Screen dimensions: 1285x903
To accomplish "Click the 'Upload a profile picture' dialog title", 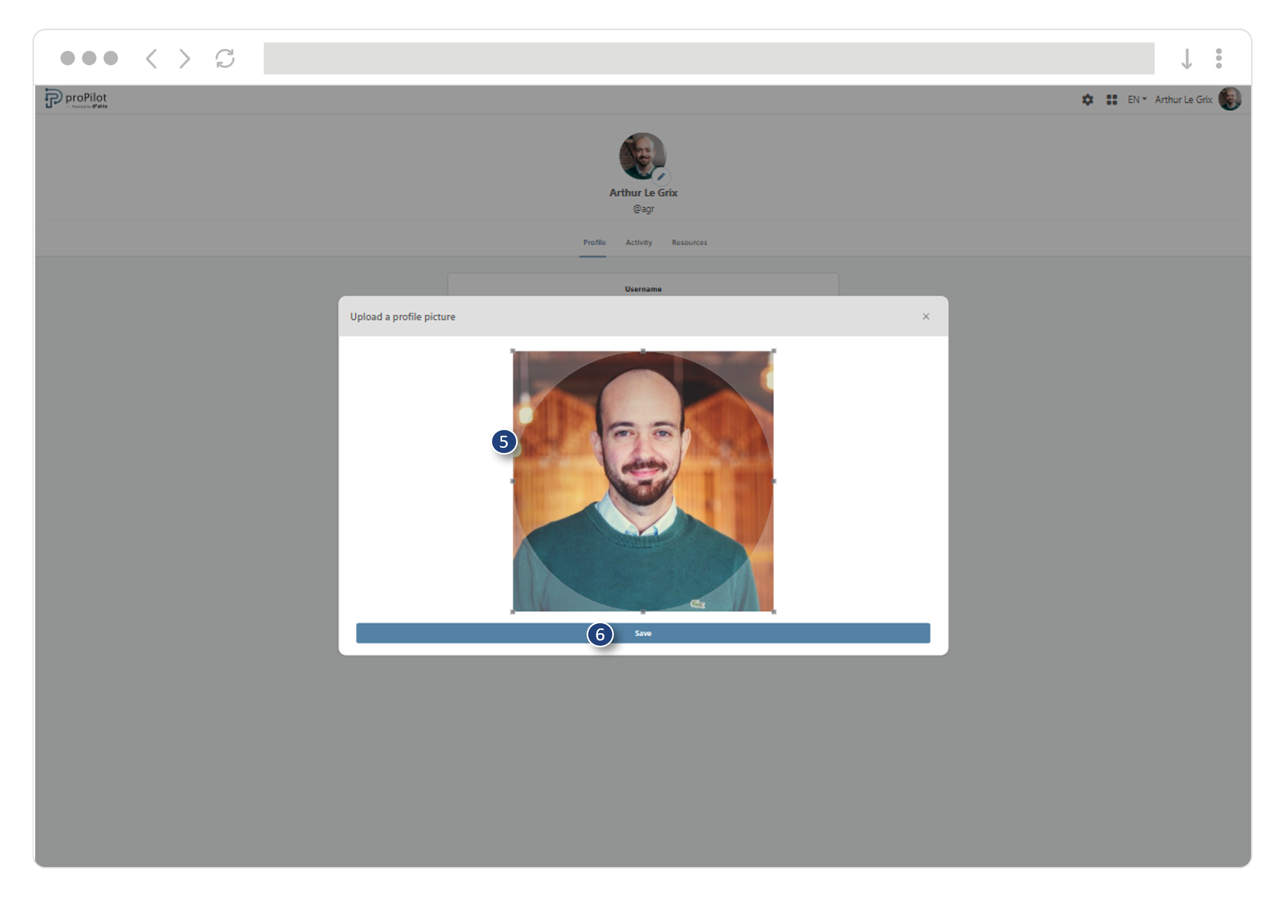I will tap(402, 317).
